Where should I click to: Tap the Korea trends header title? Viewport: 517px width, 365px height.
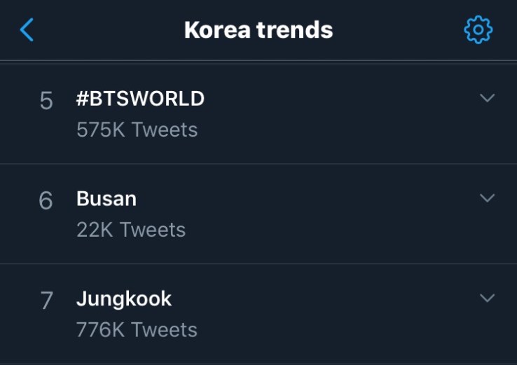258,30
